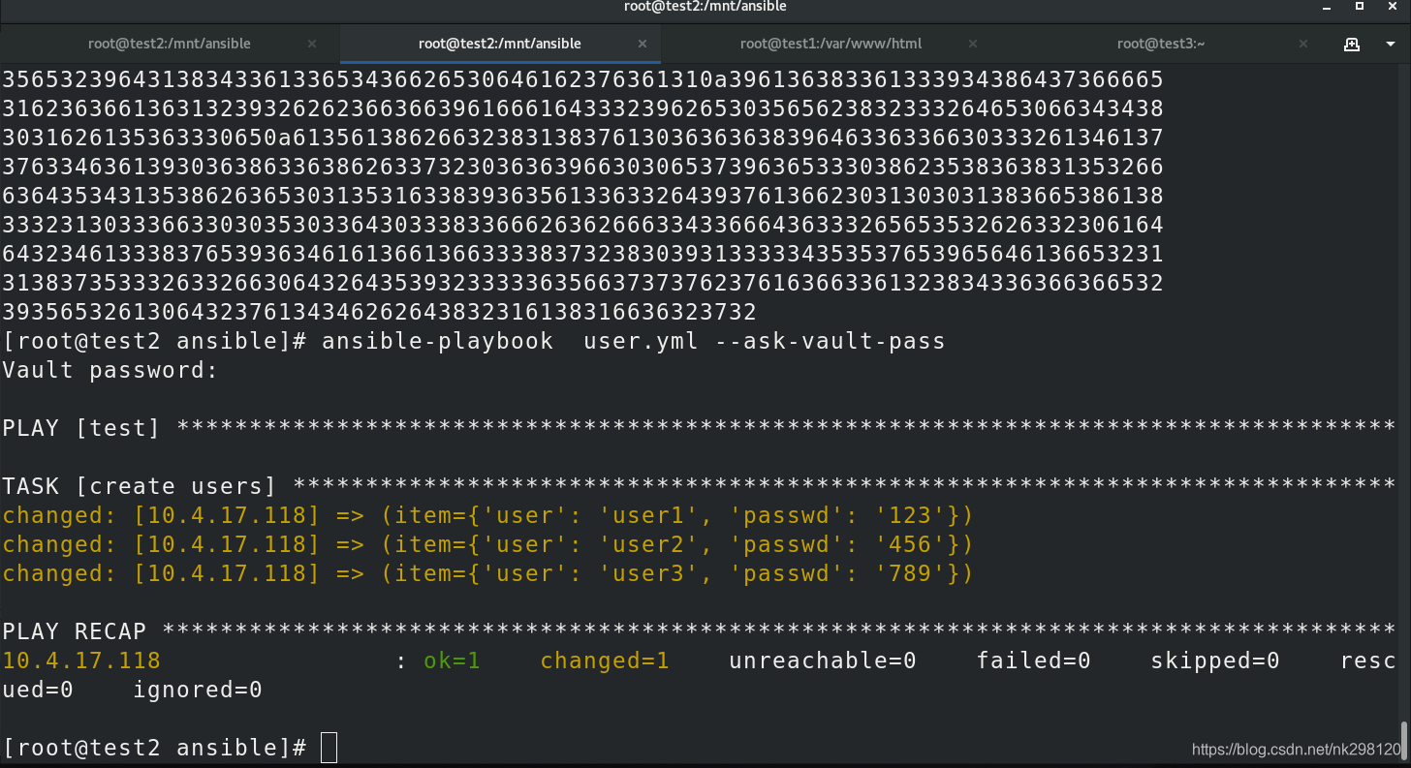1411x768 pixels.
Task: Click the 'PLAY [test]' header line
Action: [x=698, y=428]
